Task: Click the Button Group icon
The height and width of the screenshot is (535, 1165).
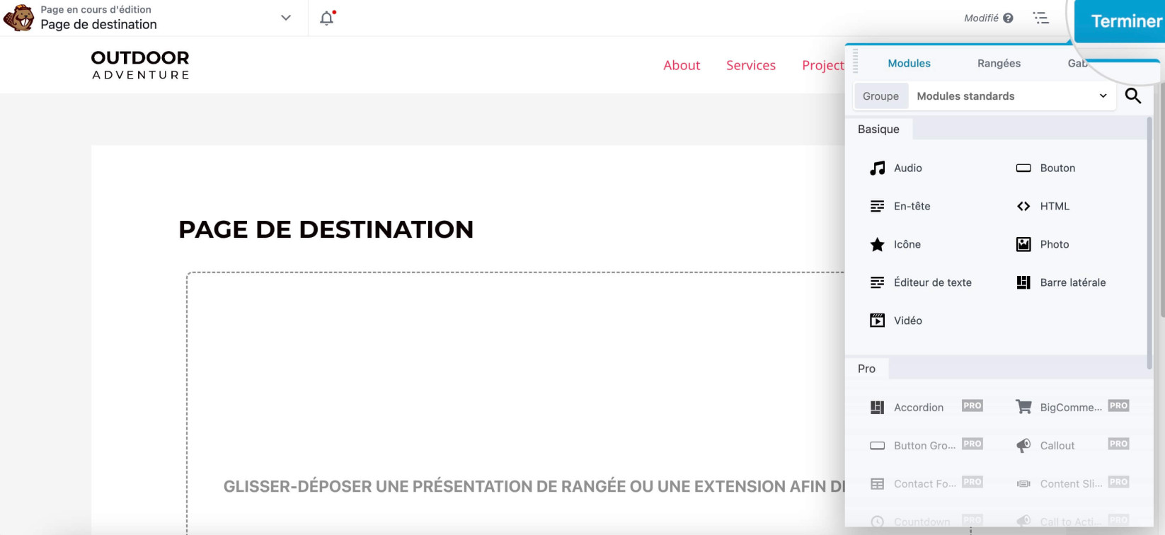Action: tap(878, 446)
